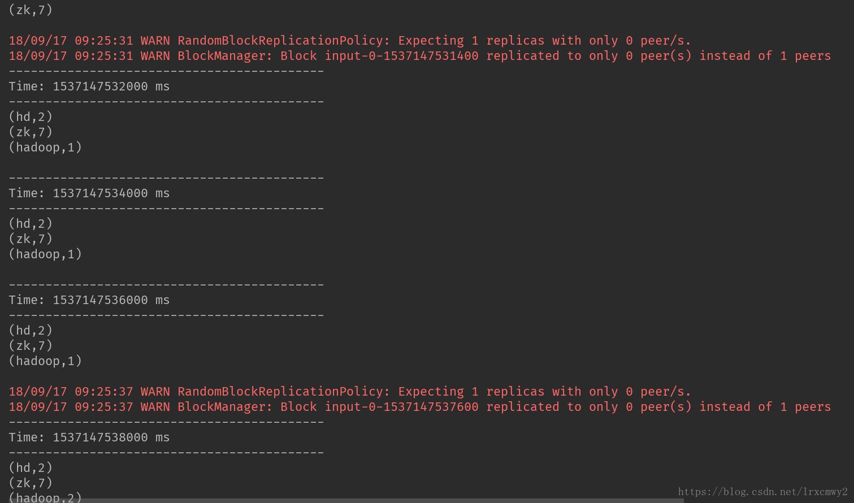The width and height of the screenshot is (854, 503).
Task: Click the Time: 1537147534000 ms line
Action: 89,193
